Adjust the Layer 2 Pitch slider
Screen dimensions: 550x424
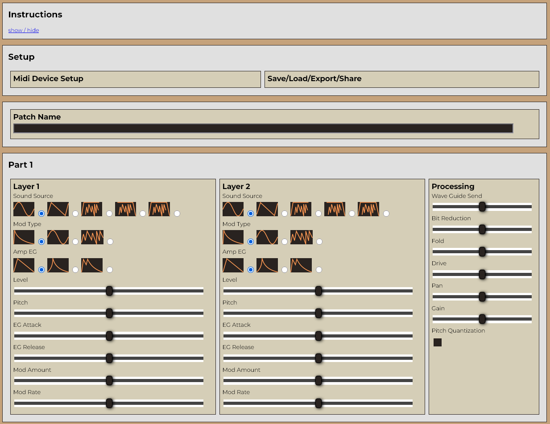point(318,313)
